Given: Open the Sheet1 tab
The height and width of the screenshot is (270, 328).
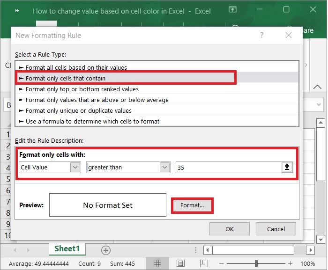Looking at the screenshot, I should pyautogui.click(x=67, y=248).
